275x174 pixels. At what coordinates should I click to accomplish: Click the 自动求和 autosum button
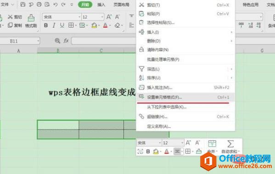click(x=230, y=147)
